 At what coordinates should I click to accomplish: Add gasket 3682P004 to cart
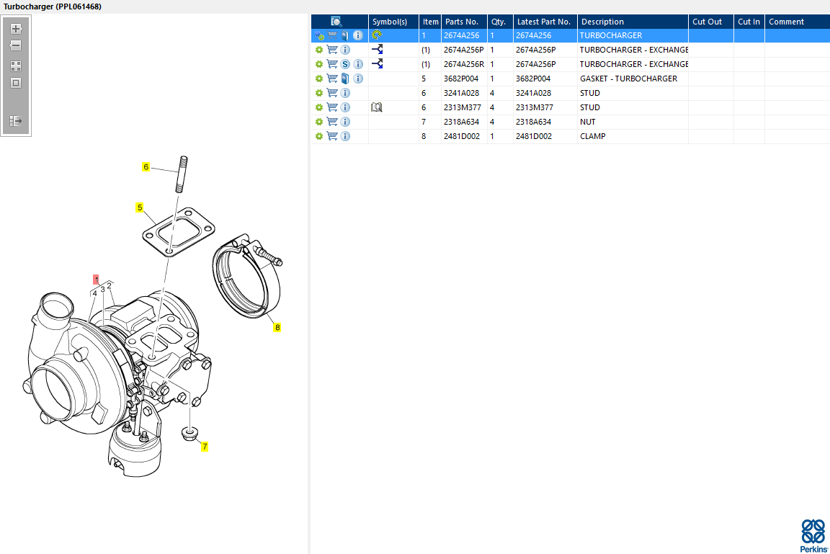pos(332,79)
